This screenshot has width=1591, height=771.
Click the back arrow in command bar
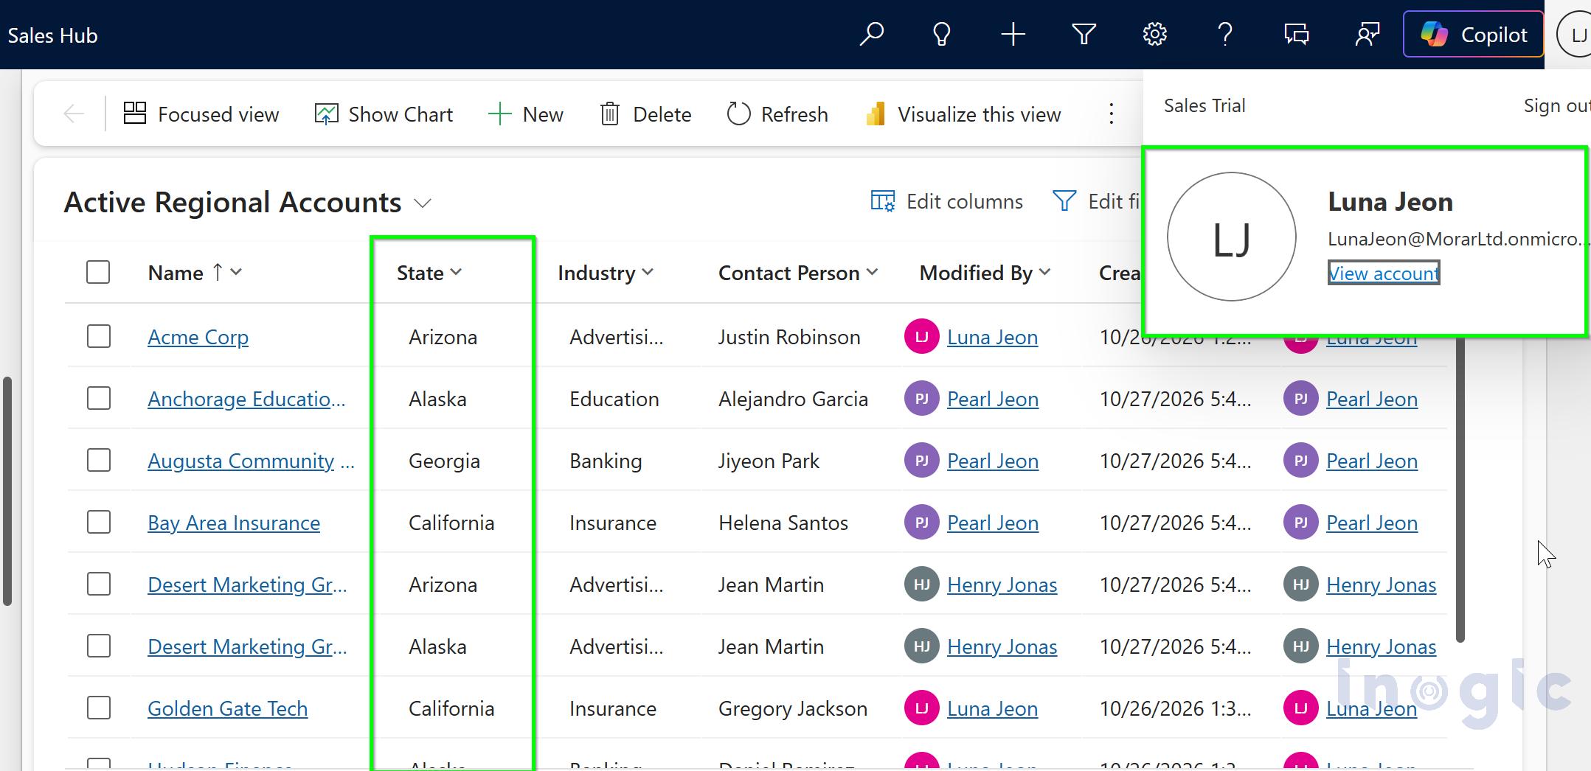tap(74, 114)
